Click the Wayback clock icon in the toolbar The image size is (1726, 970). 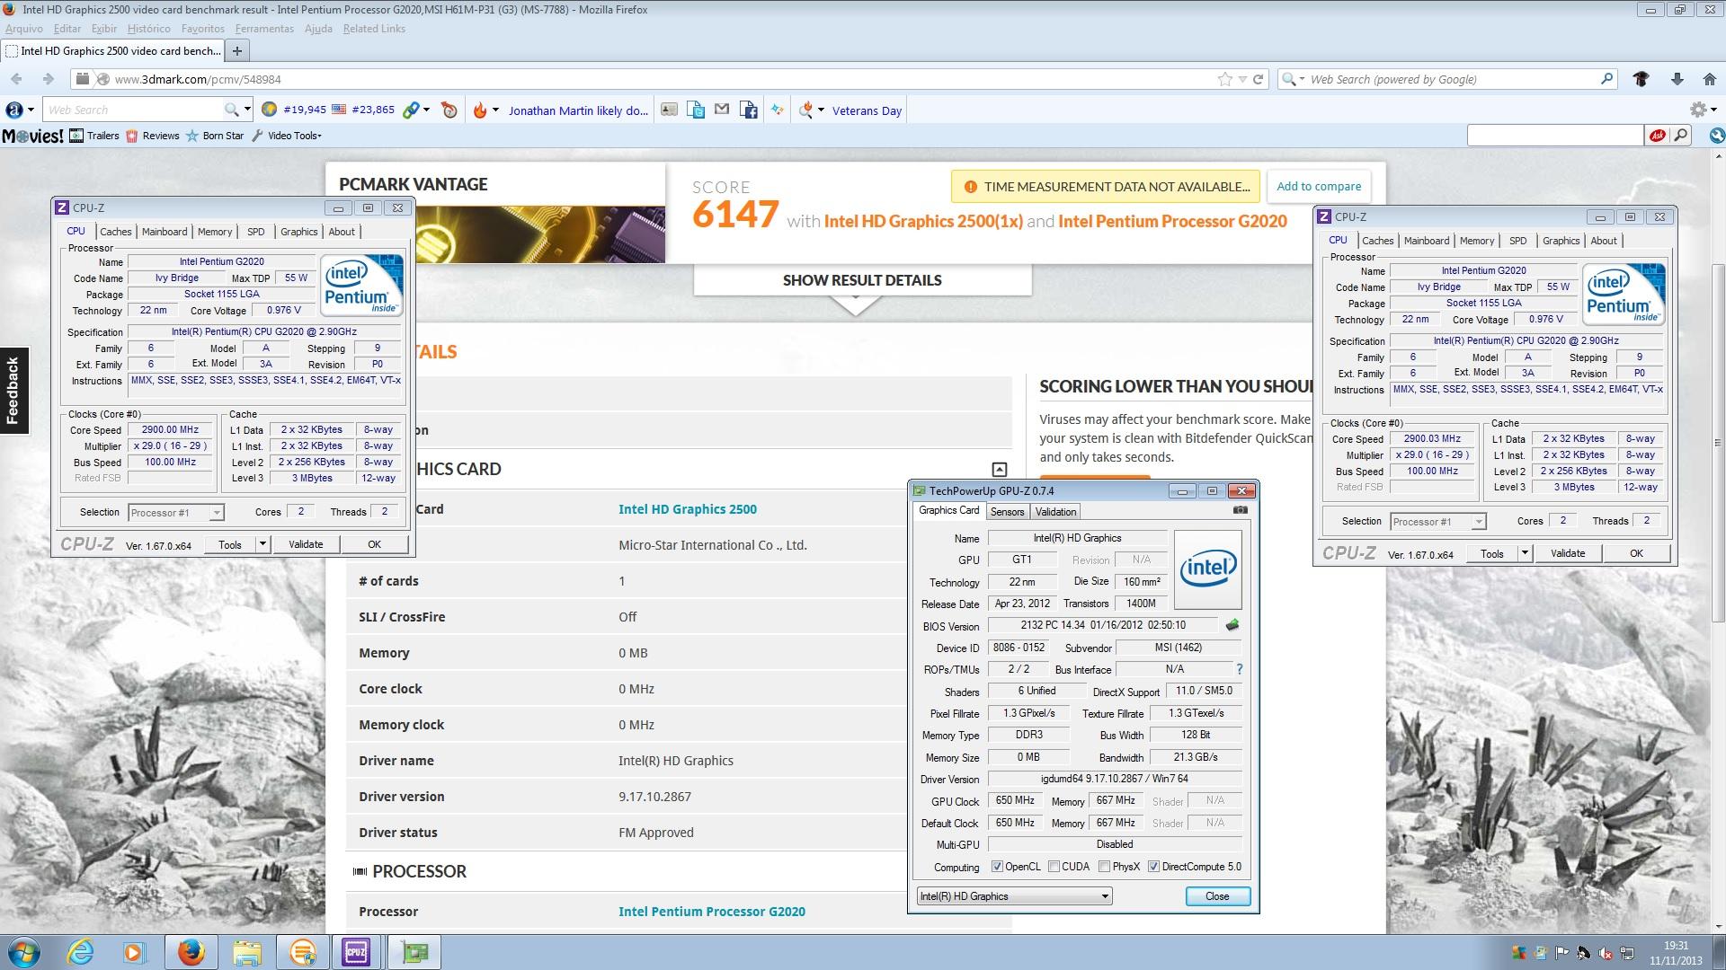(x=449, y=110)
